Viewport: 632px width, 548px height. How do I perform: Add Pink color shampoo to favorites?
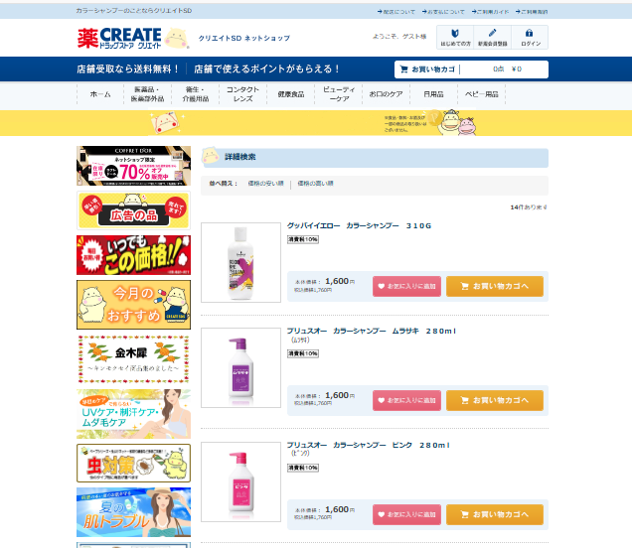[406, 514]
